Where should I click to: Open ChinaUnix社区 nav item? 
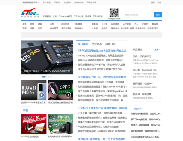[x=65, y=16]
